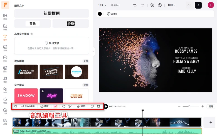Image resolution: width=217 pixels, height=136 pixels.
Task: Click the 新增標題 add title button
Action: [52, 13]
